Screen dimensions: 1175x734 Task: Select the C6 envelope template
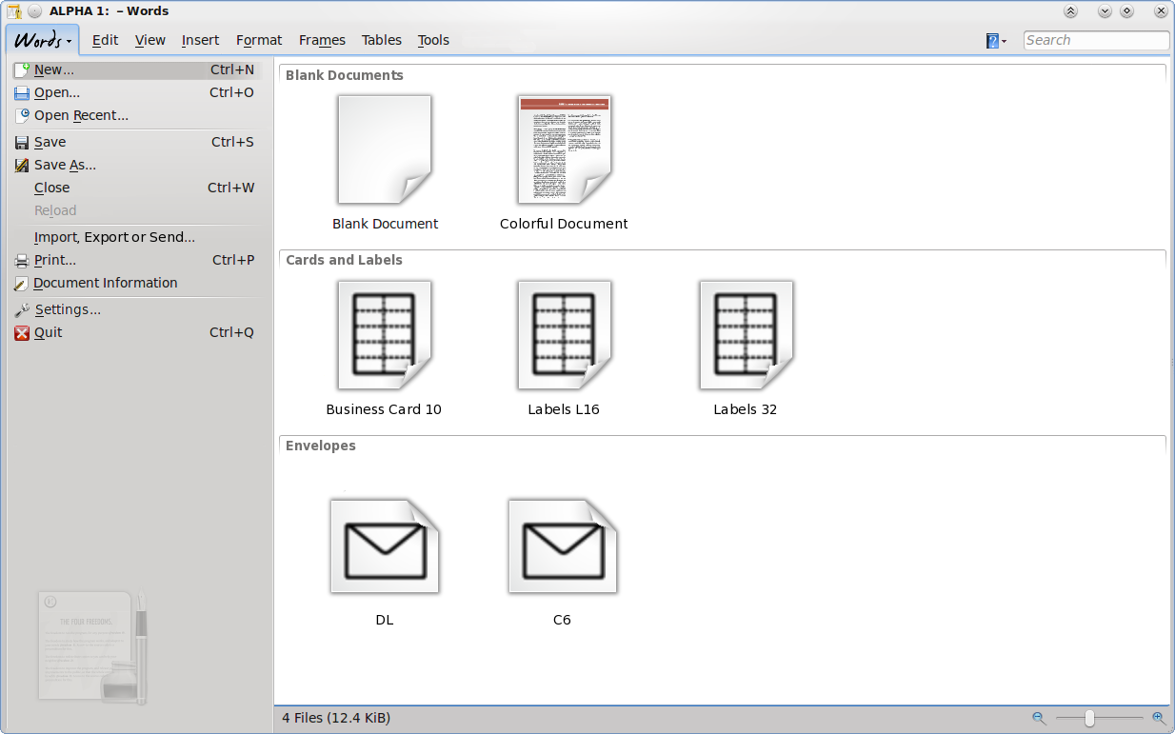[562, 546]
